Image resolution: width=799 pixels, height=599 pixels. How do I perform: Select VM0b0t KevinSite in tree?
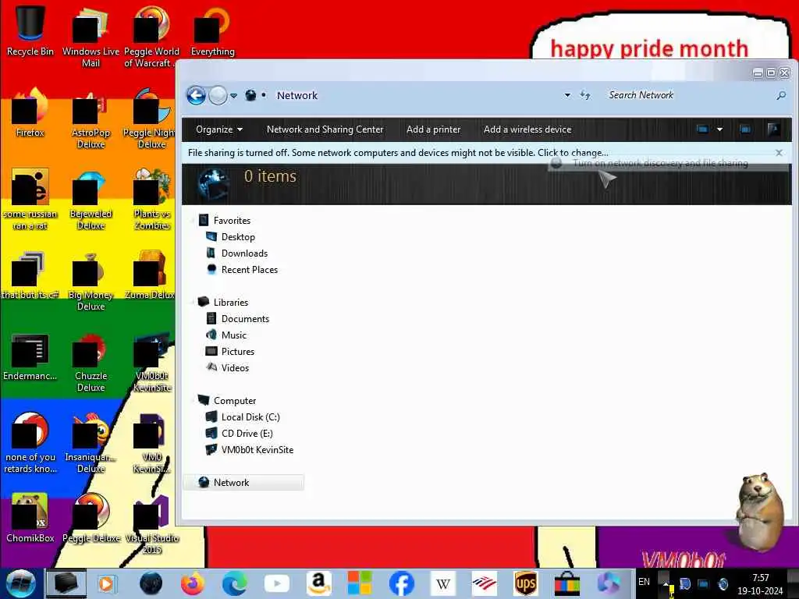point(257,450)
